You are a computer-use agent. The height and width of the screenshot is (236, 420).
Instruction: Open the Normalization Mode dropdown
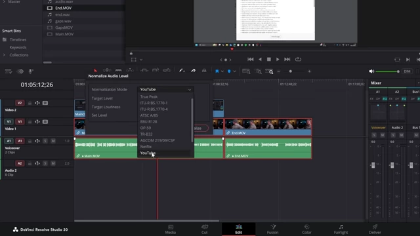(x=165, y=89)
